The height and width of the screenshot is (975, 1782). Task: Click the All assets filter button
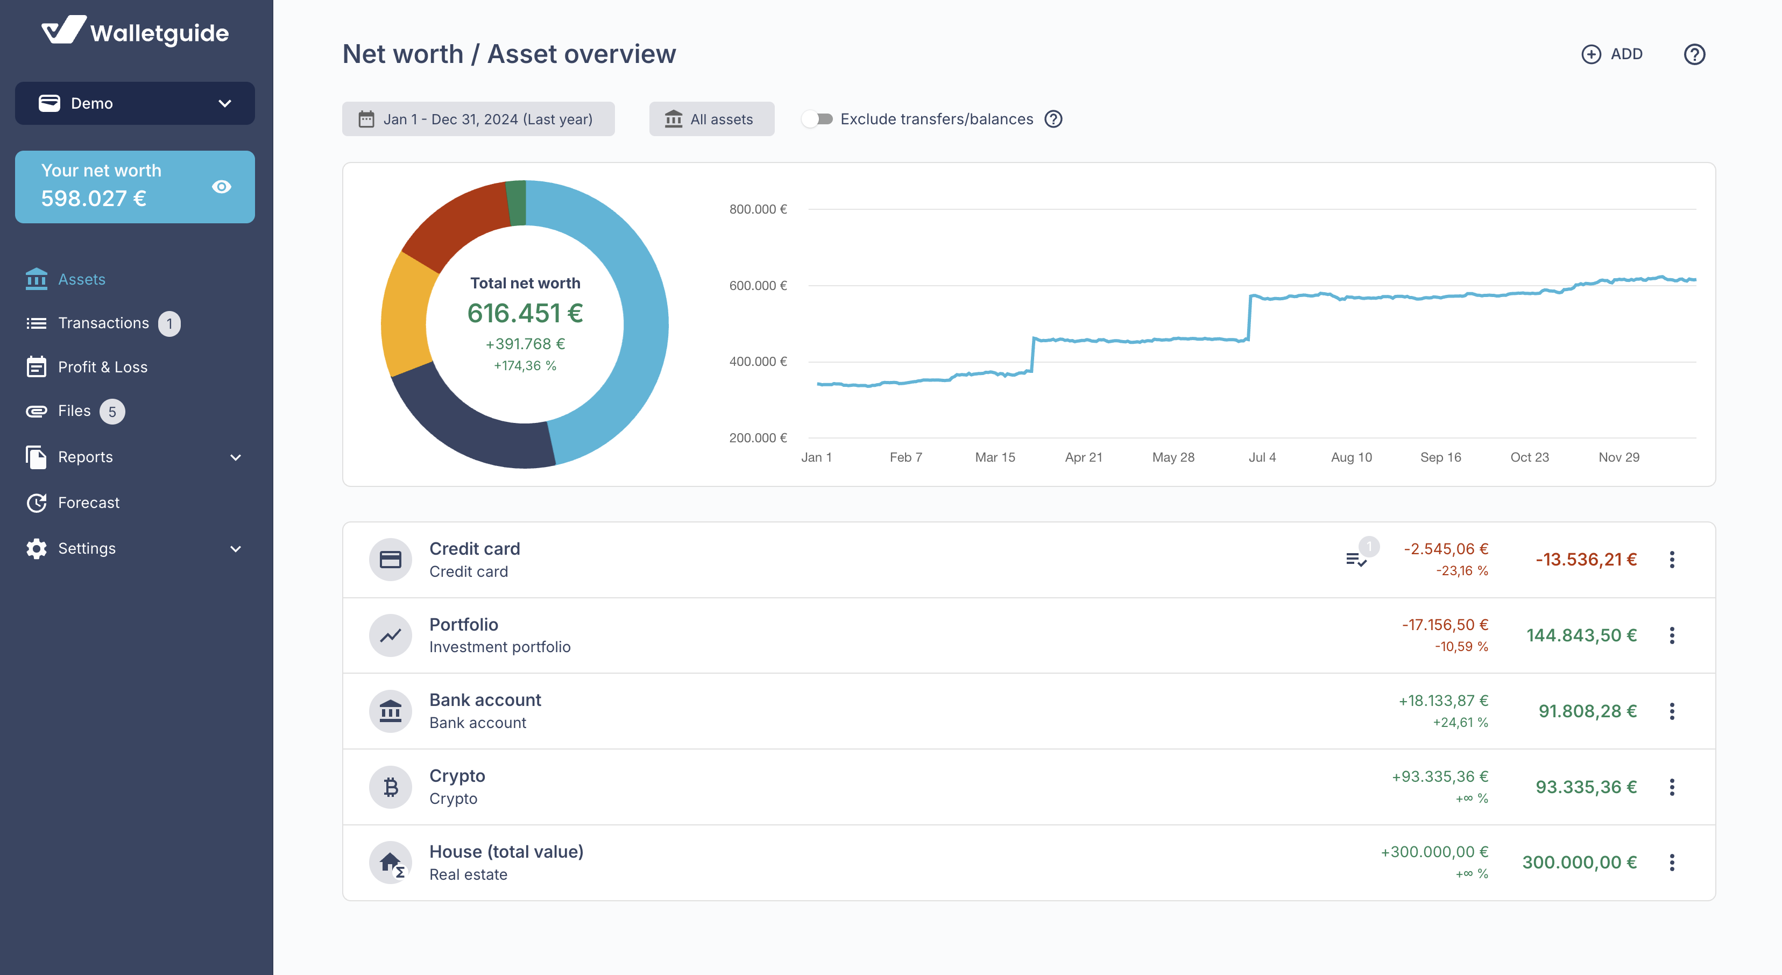click(711, 119)
